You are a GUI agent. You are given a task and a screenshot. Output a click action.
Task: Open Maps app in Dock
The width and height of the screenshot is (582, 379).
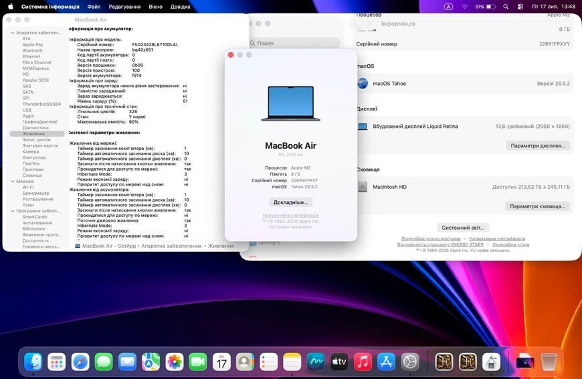(151, 361)
